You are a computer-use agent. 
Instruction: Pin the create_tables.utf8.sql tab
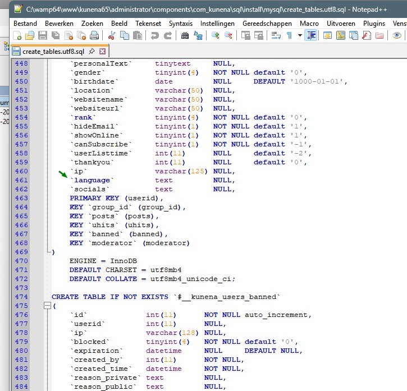tap(92, 52)
